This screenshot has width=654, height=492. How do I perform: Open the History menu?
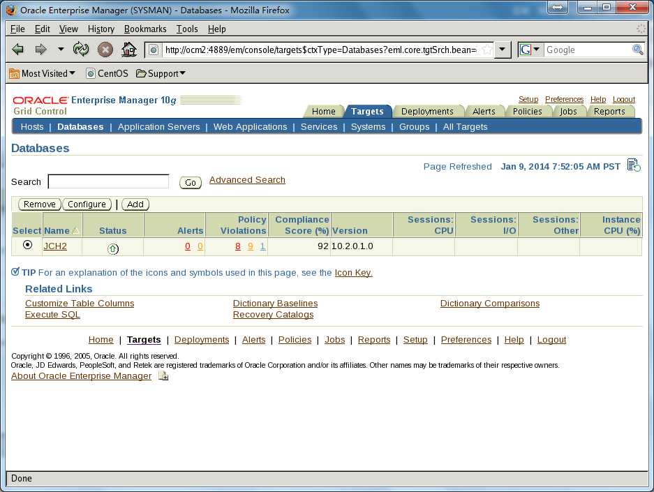point(101,29)
